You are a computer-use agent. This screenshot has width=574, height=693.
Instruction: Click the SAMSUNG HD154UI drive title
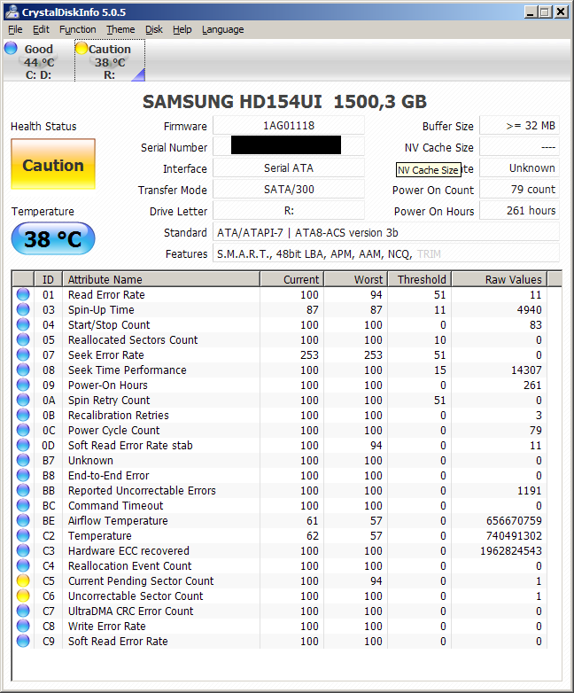point(284,102)
